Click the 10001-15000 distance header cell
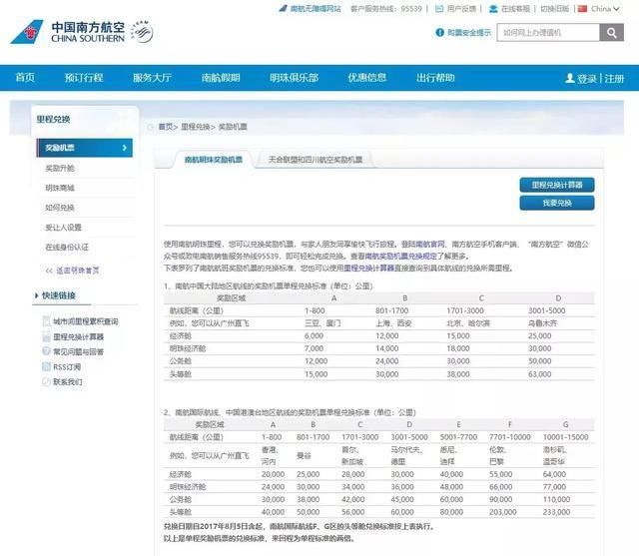Viewport: 639px width, 556px height. tap(566, 437)
